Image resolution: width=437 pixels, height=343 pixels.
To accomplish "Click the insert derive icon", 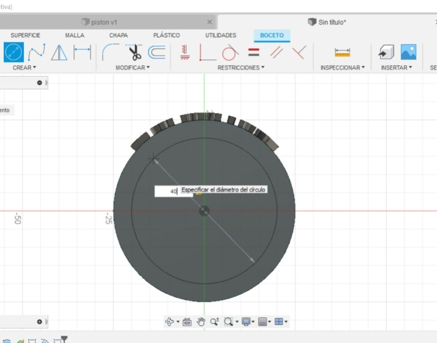I will tap(386, 52).
